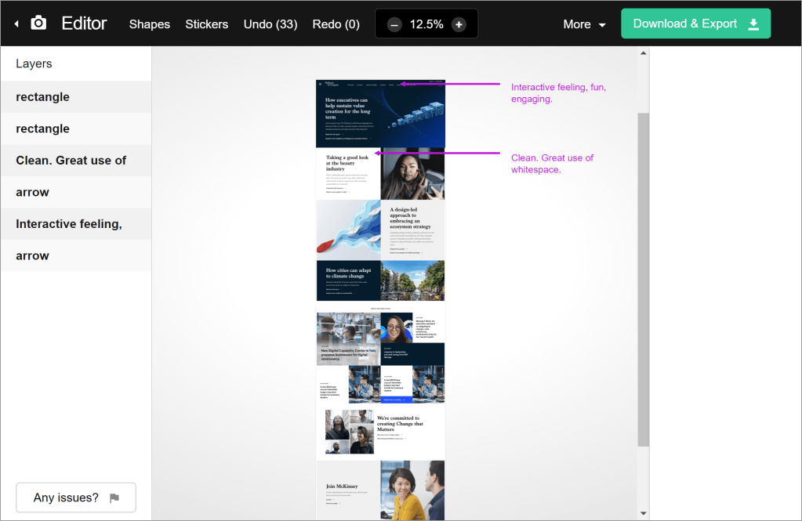Open the Stickers menu
Viewport: 802px width, 521px height.
[206, 24]
